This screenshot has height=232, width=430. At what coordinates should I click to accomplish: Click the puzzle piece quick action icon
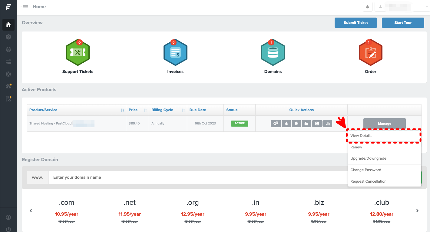click(x=296, y=124)
